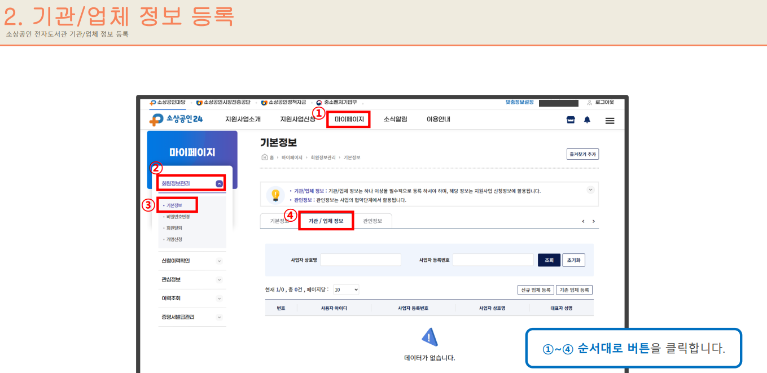Viewport: 767px width, 373px height.
Task: Click the 데이터가 없습니다 message
Action: [429, 358]
